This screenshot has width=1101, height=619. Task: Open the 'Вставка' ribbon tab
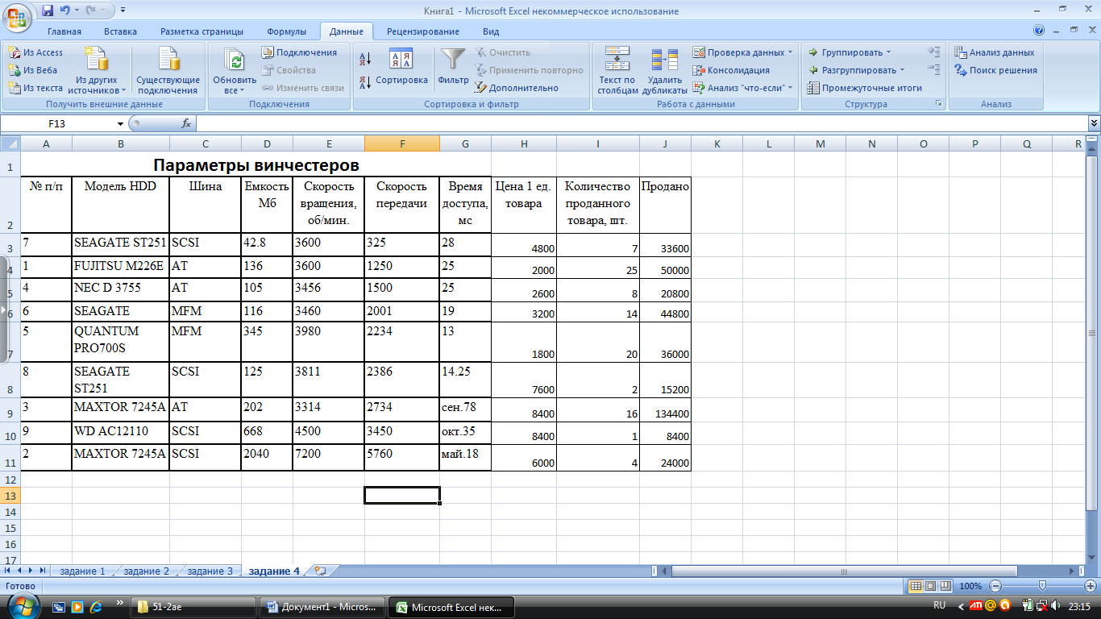[120, 31]
